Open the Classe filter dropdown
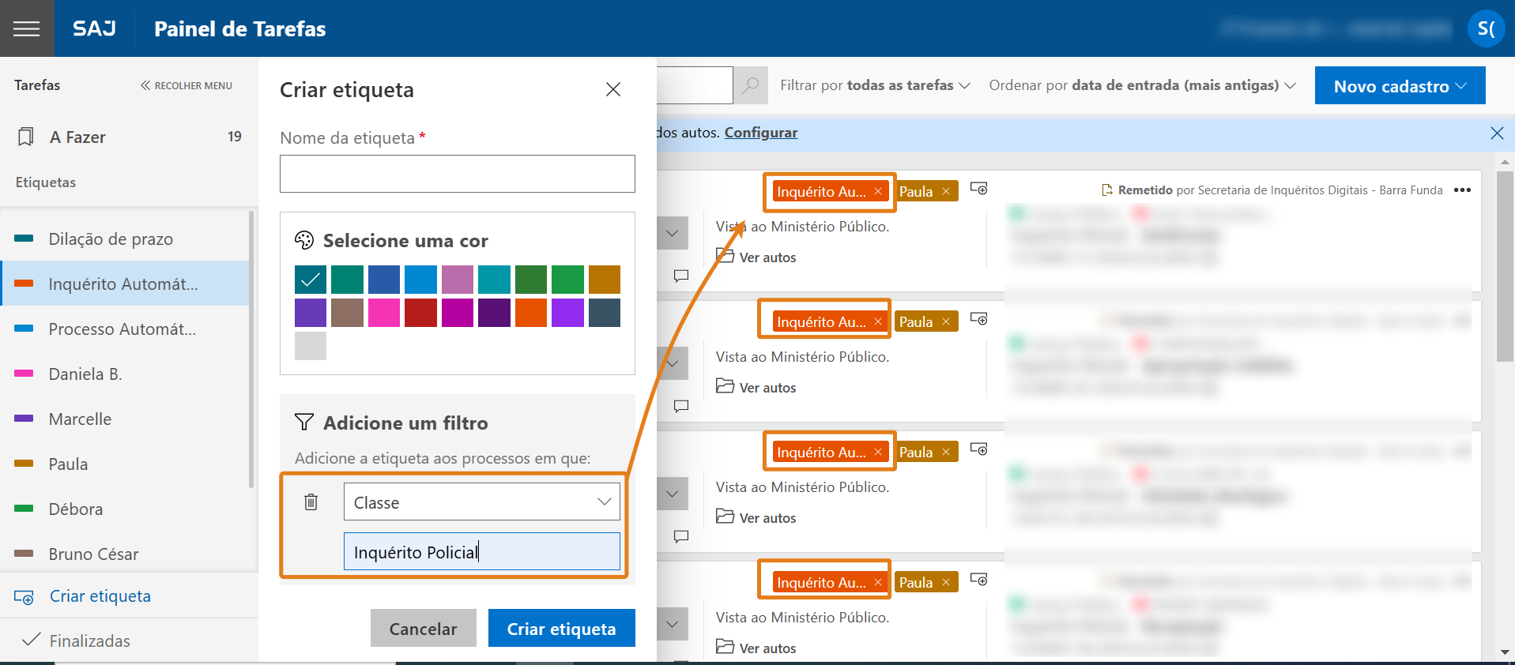This screenshot has height=665, width=1515. [481, 502]
